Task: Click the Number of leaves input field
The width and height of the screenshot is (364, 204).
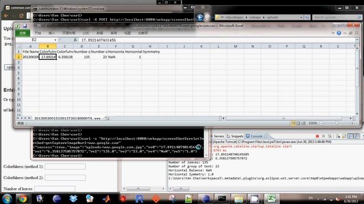Action: pyautogui.click(x=55, y=189)
